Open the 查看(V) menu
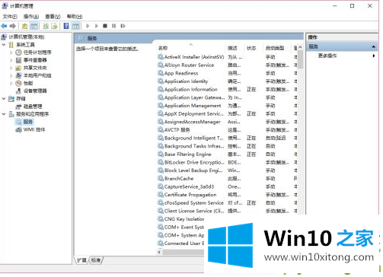Image resolution: width=383 pixels, height=277 pixels. 53,17
